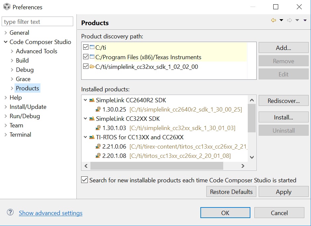
Task: Click the installed products horizontal scrollbar
Action: [x=156, y=166]
